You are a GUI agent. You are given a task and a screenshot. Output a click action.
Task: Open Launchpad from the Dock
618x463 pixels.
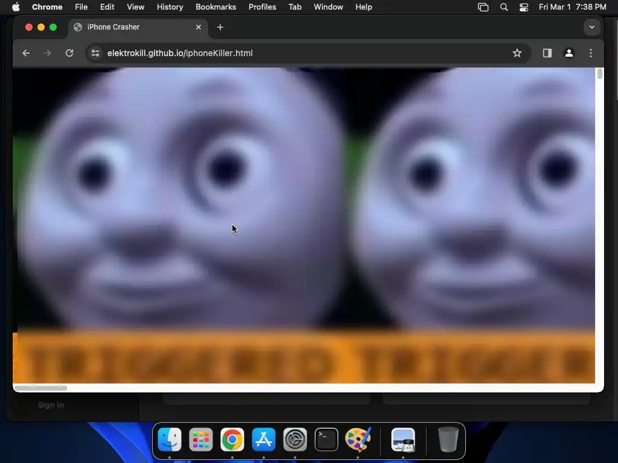(x=200, y=439)
